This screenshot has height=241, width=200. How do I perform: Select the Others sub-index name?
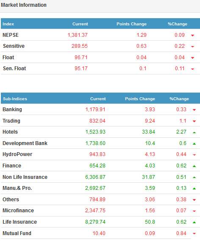click(x=11, y=200)
